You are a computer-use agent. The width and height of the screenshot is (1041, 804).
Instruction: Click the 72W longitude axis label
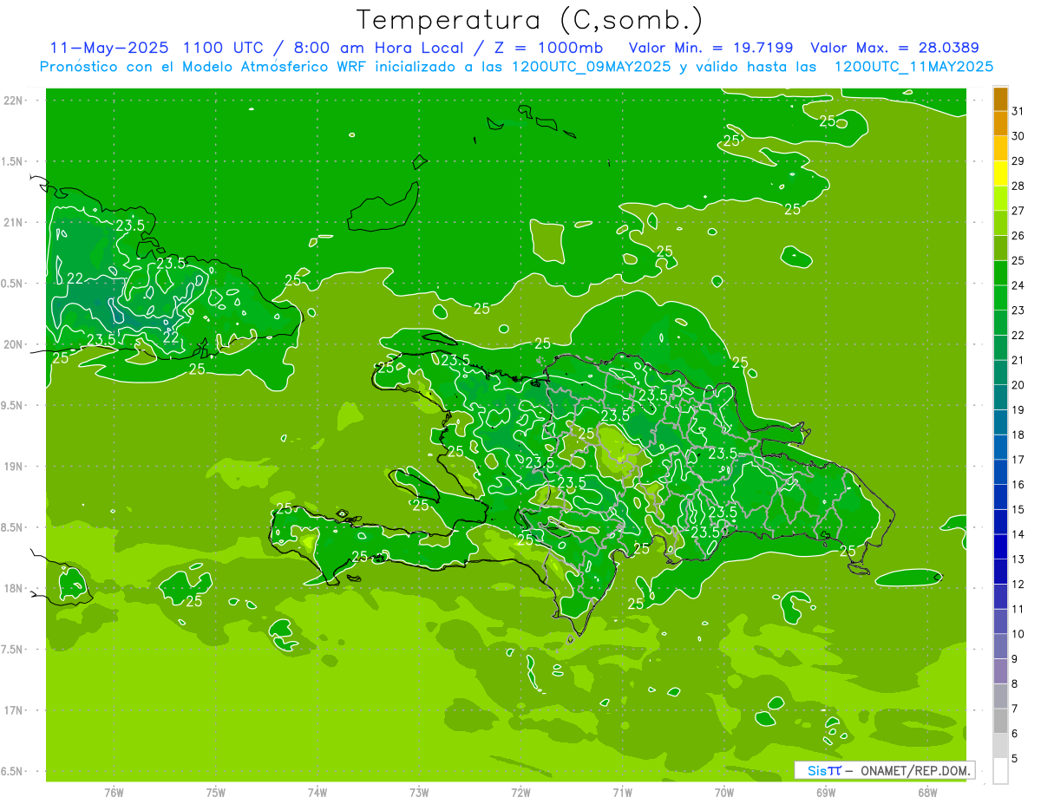520,793
